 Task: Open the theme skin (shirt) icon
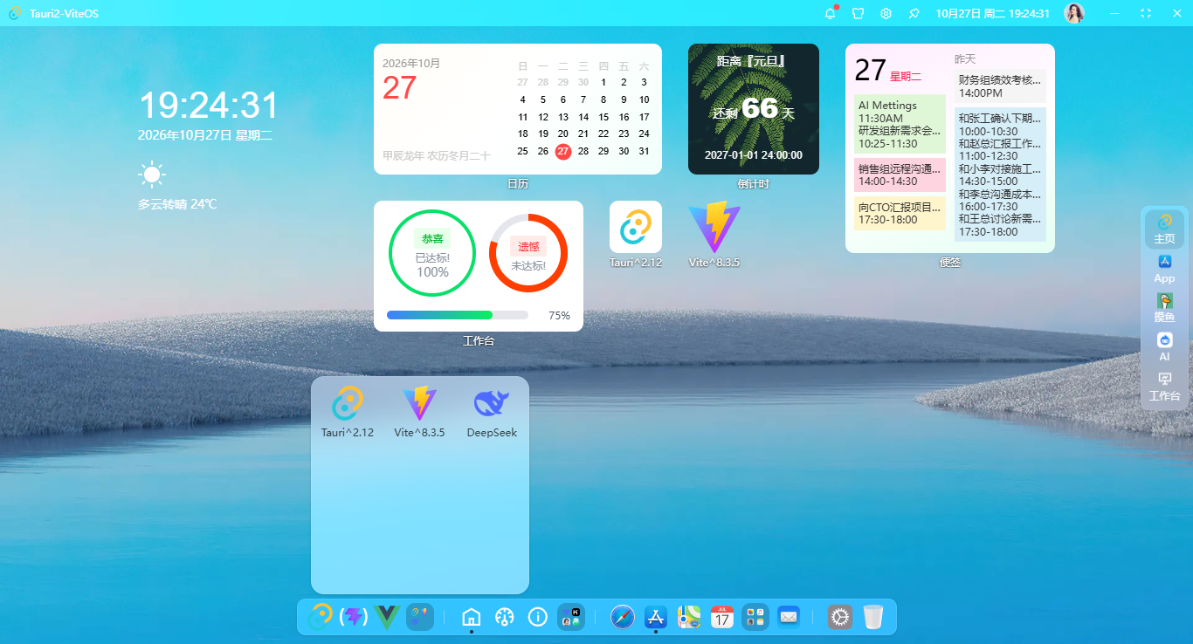[x=858, y=13]
